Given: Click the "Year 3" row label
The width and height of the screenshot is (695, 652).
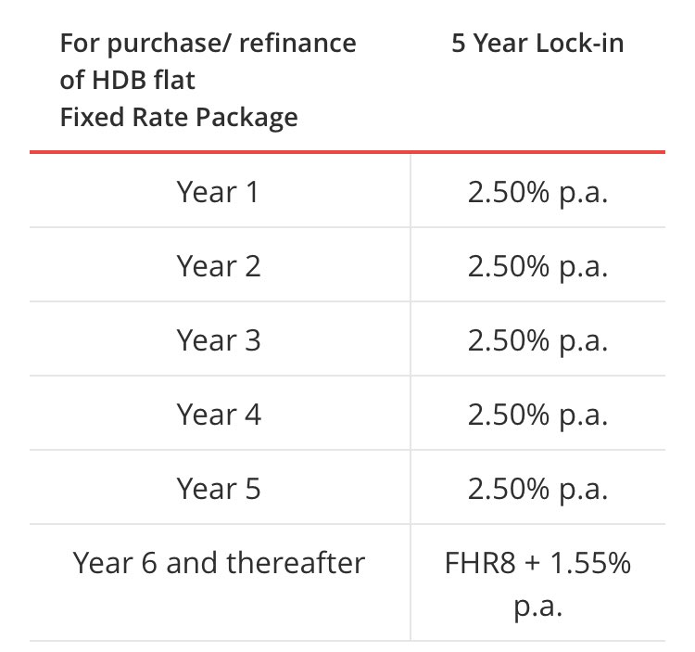Looking at the screenshot, I should (219, 340).
